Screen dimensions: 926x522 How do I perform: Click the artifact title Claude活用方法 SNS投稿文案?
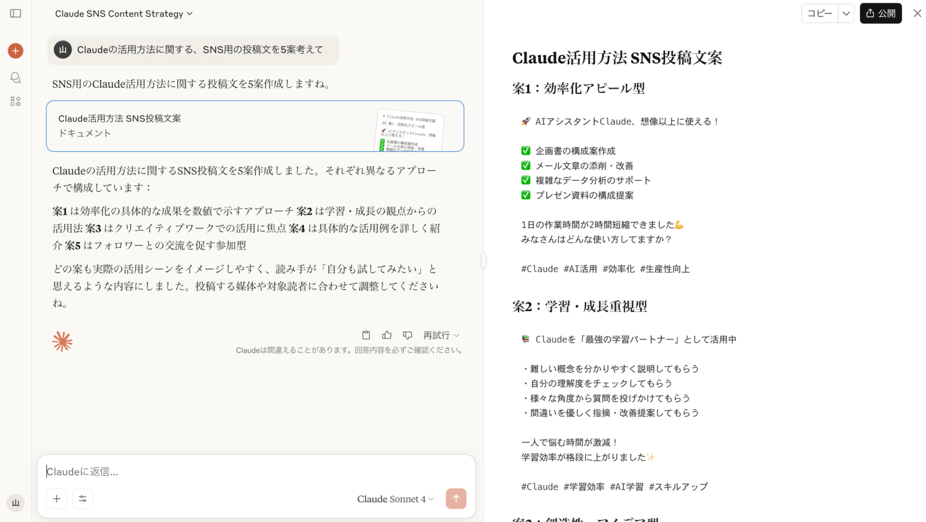click(x=617, y=58)
